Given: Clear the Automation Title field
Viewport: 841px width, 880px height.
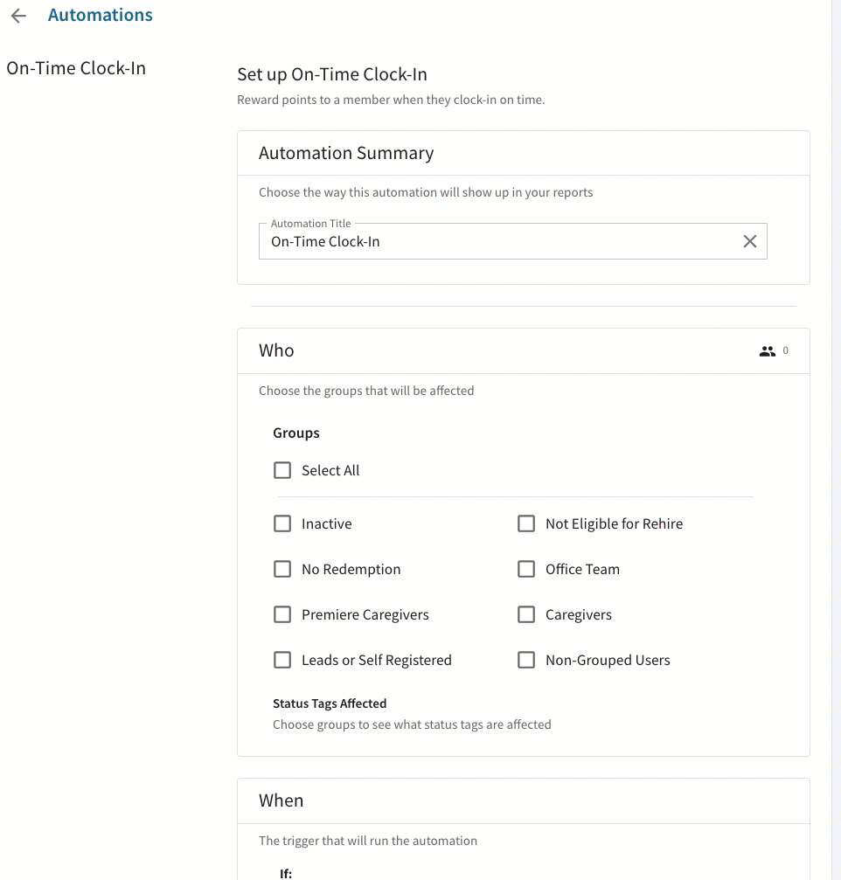Looking at the screenshot, I should pos(749,241).
